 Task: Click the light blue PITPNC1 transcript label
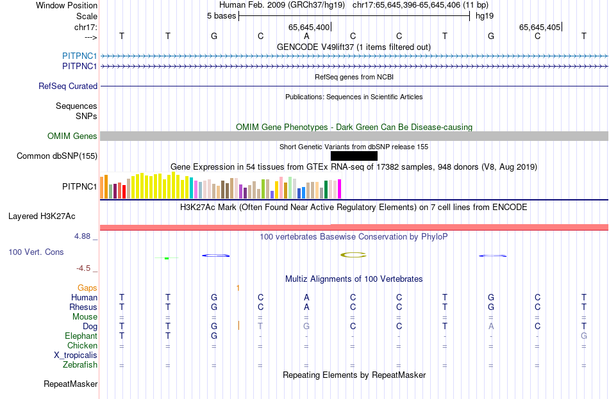click(79, 56)
